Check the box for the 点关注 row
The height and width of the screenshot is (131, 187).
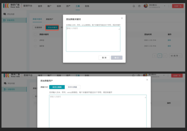[x=35, y=40]
